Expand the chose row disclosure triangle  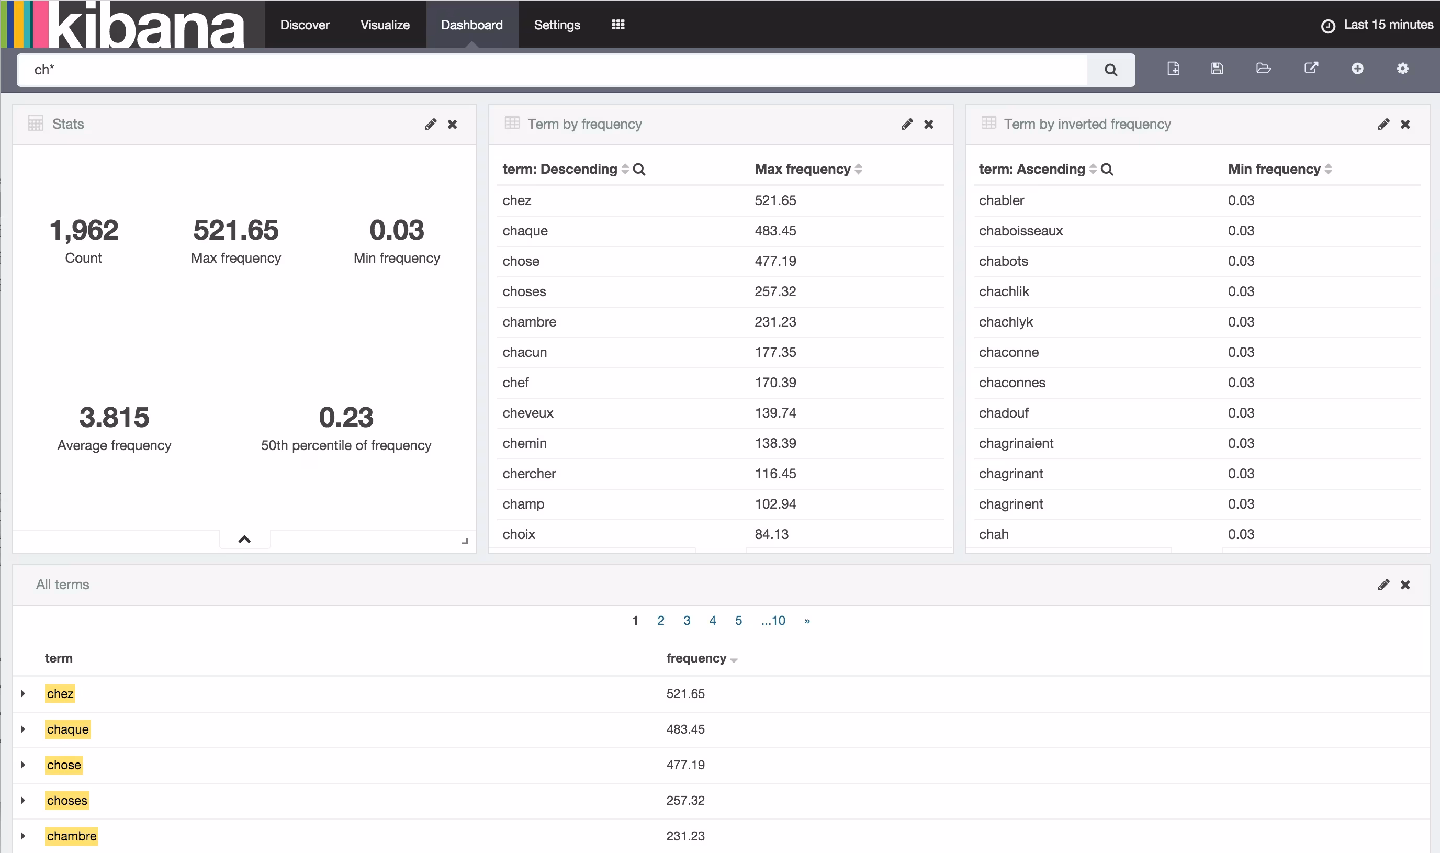pos(23,765)
